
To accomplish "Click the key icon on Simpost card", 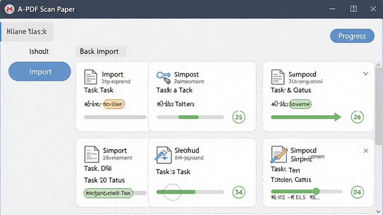I will (x=164, y=77).
